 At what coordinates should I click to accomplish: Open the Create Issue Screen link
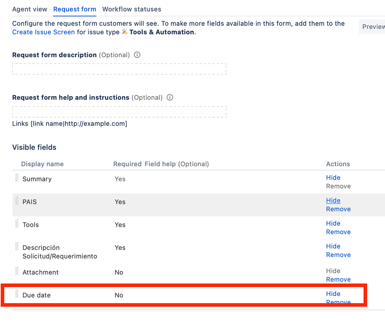(x=44, y=32)
